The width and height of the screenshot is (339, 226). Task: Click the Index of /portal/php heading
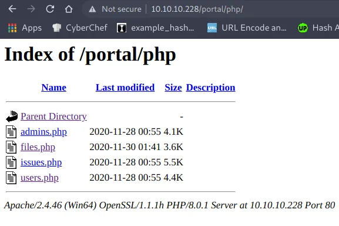(x=90, y=55)
